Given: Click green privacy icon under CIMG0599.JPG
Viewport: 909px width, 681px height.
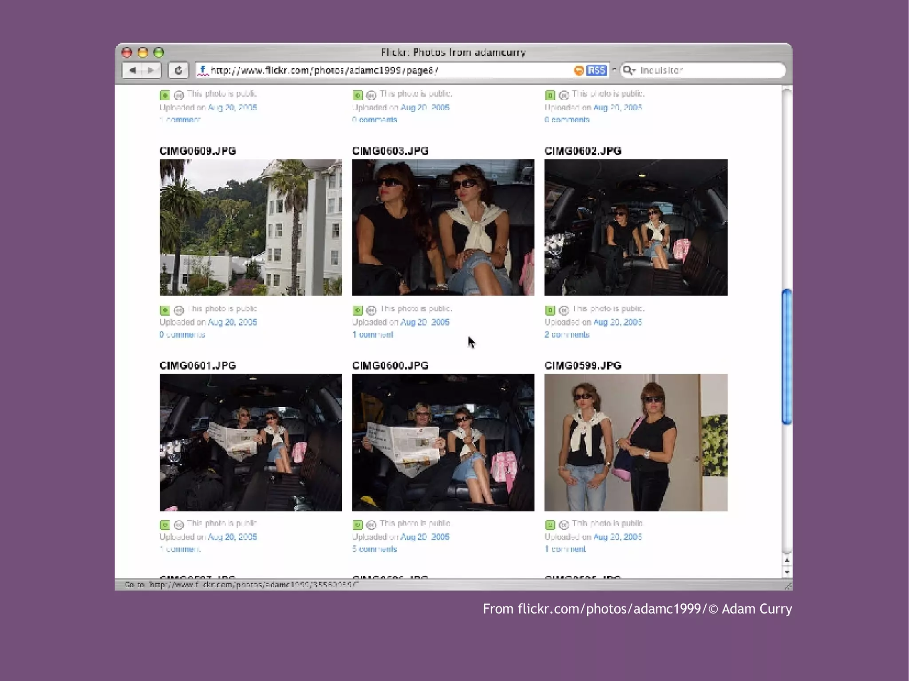Looking at the screenshot, I should point(550,525).
